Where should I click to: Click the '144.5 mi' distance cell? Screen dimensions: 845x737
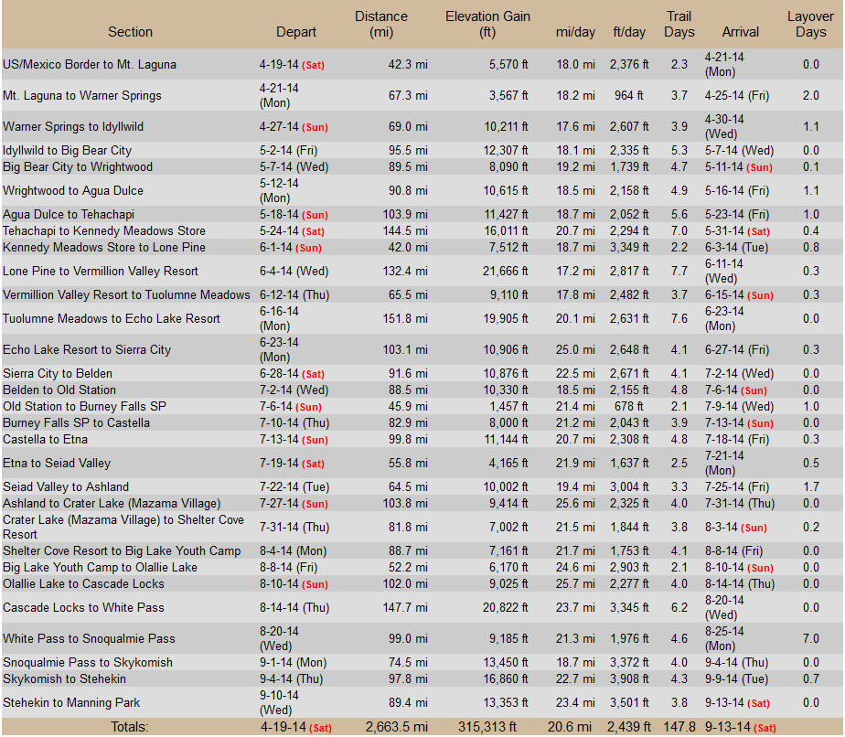click(x=405, y=231)
